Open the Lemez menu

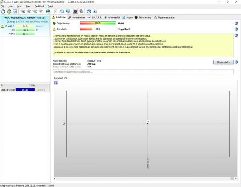[11, 6]
